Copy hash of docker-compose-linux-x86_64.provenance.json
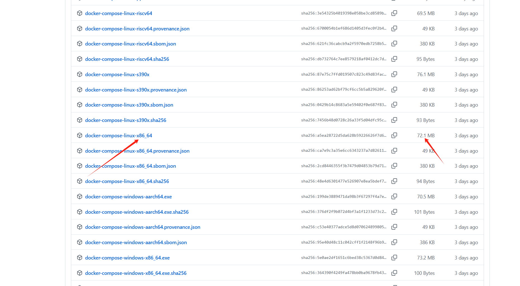 (394, 151)
